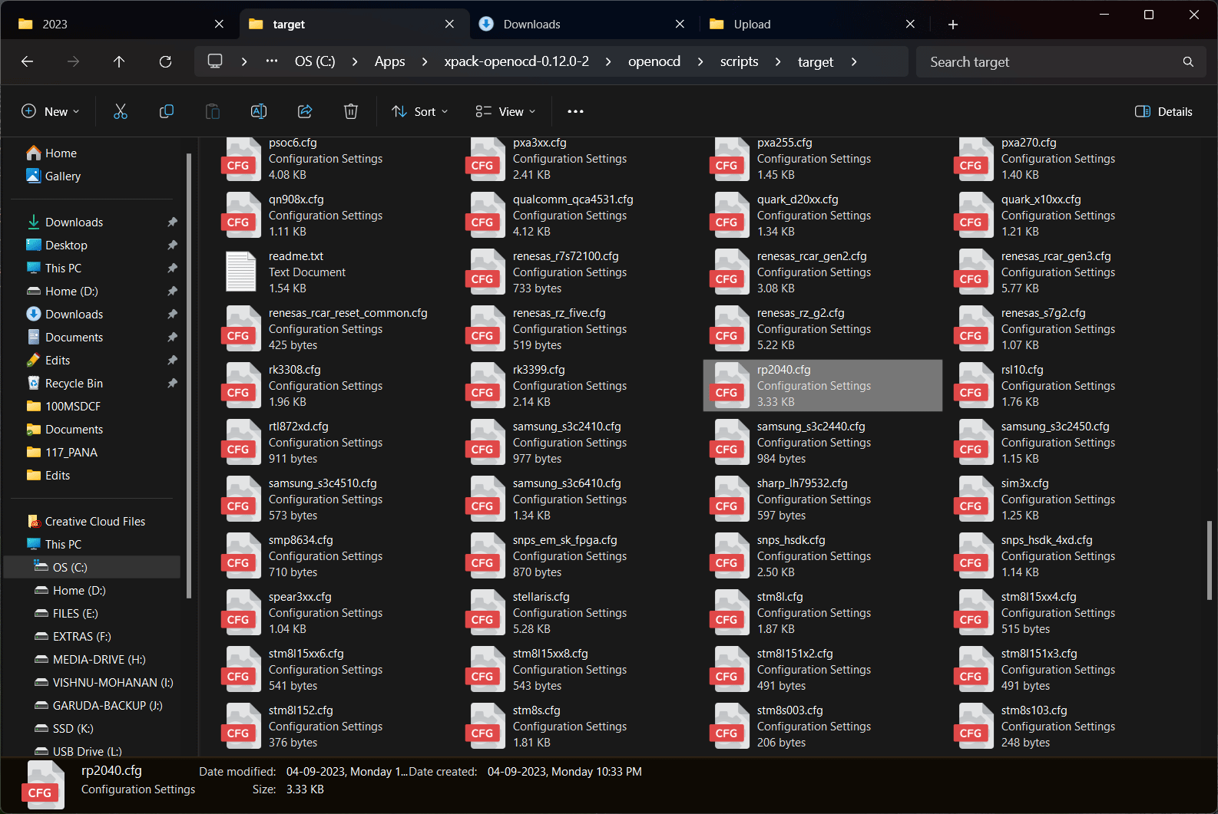Click the Gallery icon in sidebar
The height and width of the screenshot is (814, 1218).
[x=34, y=176]
